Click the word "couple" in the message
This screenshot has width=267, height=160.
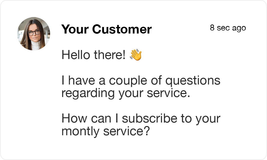coord(128,81)
